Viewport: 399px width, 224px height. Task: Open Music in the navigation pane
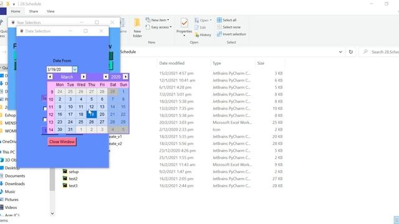(10, 192)
